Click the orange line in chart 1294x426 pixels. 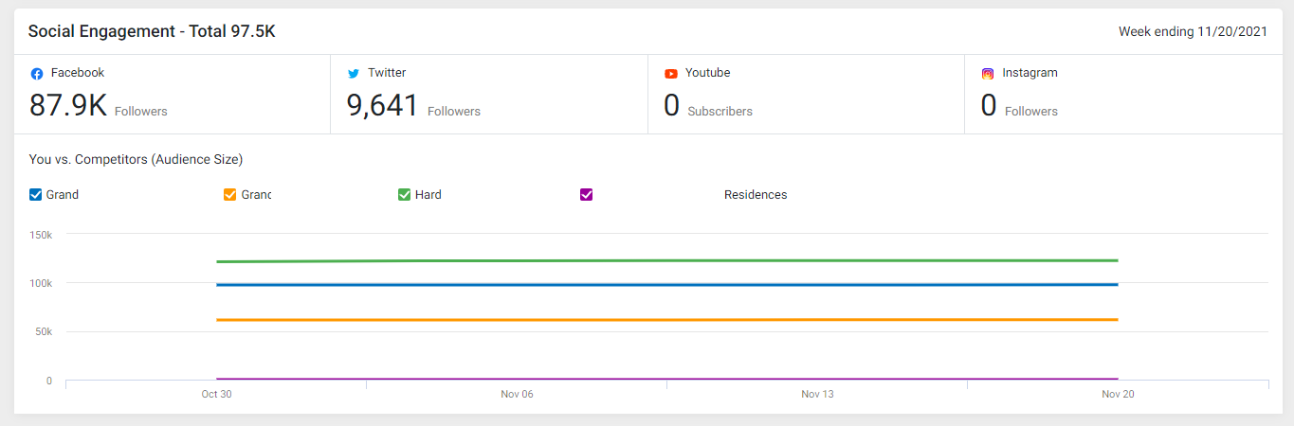[667, 320]
